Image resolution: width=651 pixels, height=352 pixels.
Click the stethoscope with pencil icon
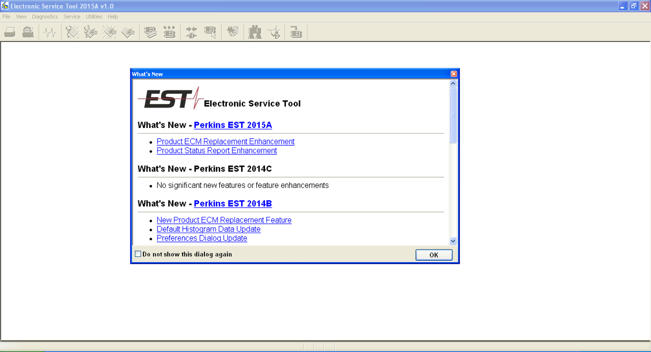91,33
